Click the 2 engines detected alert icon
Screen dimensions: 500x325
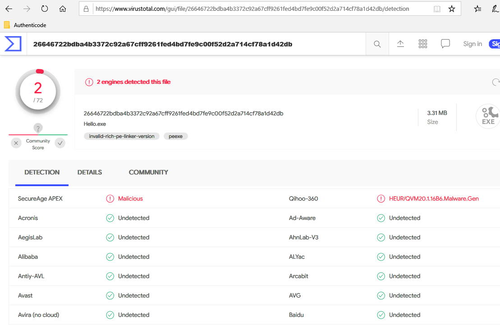click(89, 82)
